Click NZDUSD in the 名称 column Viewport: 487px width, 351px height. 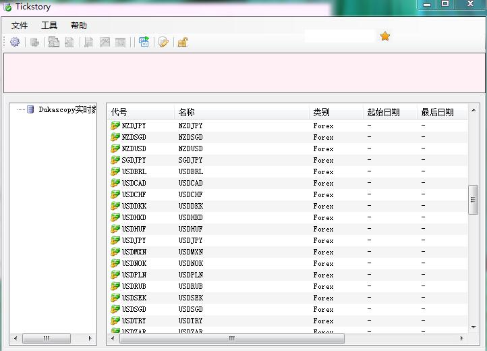pyautogui.click(x=190, y=148)
